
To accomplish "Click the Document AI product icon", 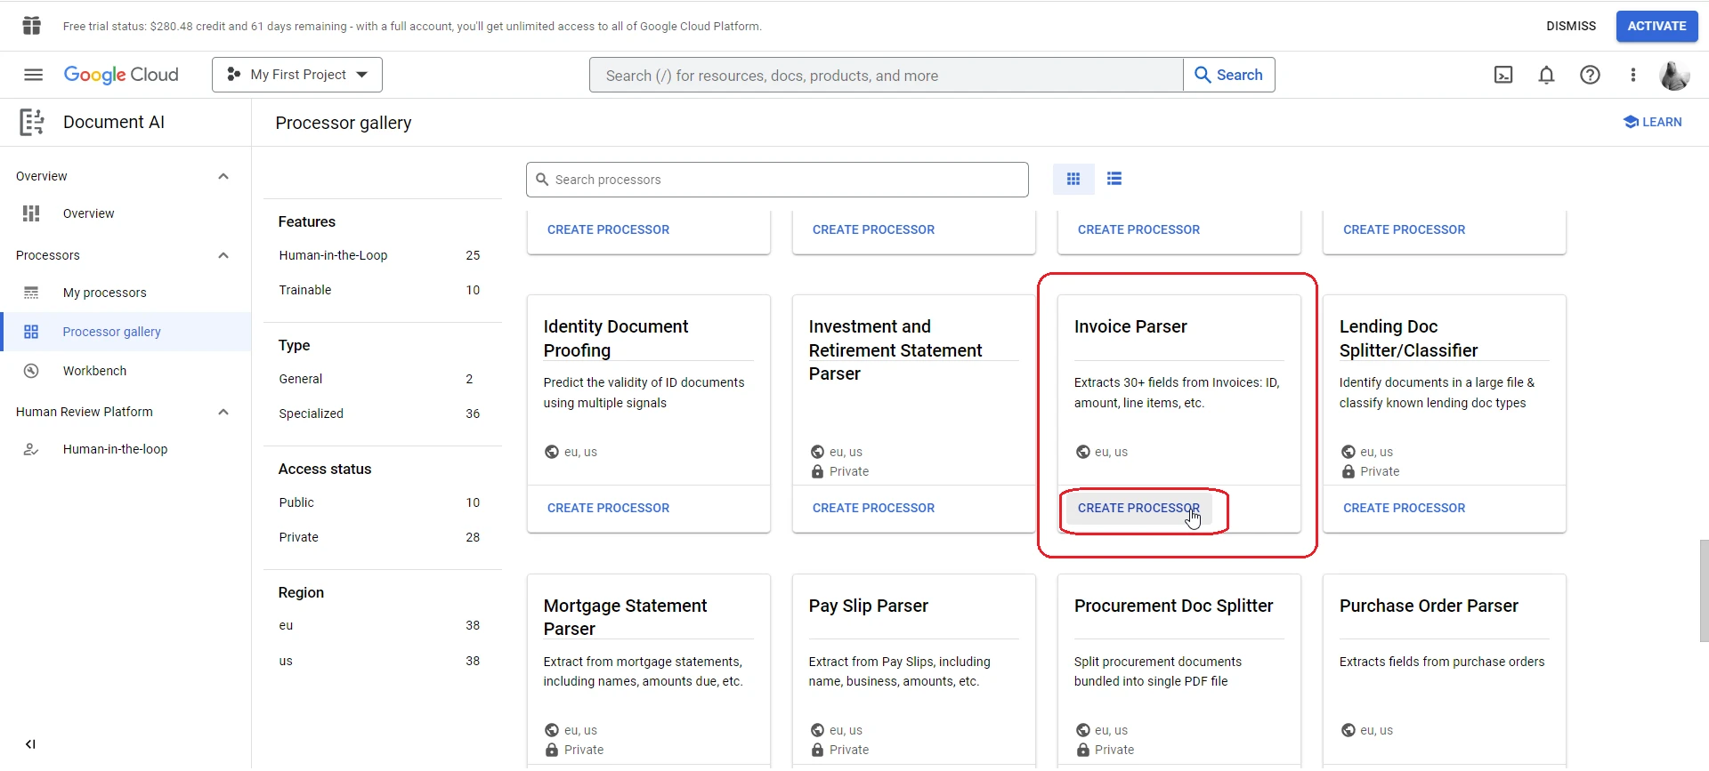I will pyautogui.click(x=32, y=122).
